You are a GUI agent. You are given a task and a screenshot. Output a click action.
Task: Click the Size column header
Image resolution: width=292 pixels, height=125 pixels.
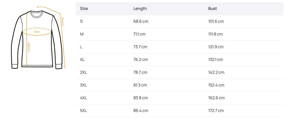84,9
